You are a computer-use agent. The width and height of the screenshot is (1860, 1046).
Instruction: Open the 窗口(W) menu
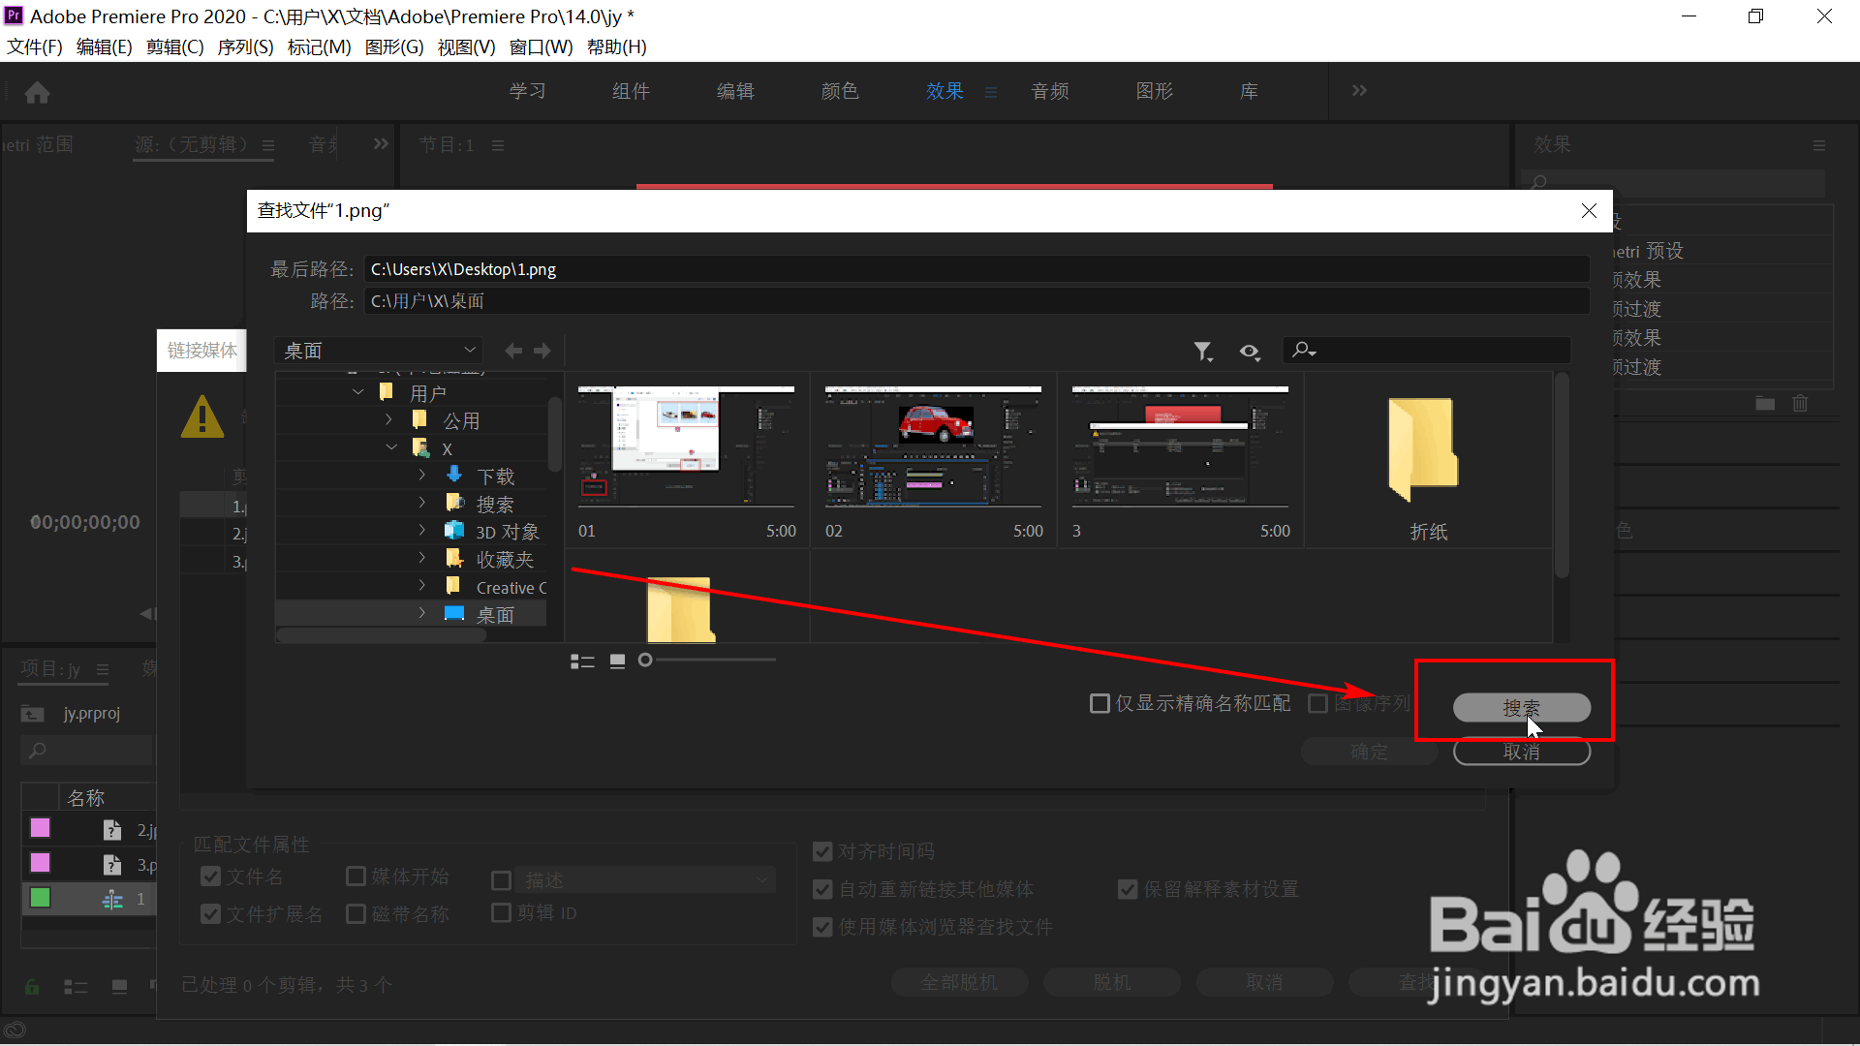542,47
